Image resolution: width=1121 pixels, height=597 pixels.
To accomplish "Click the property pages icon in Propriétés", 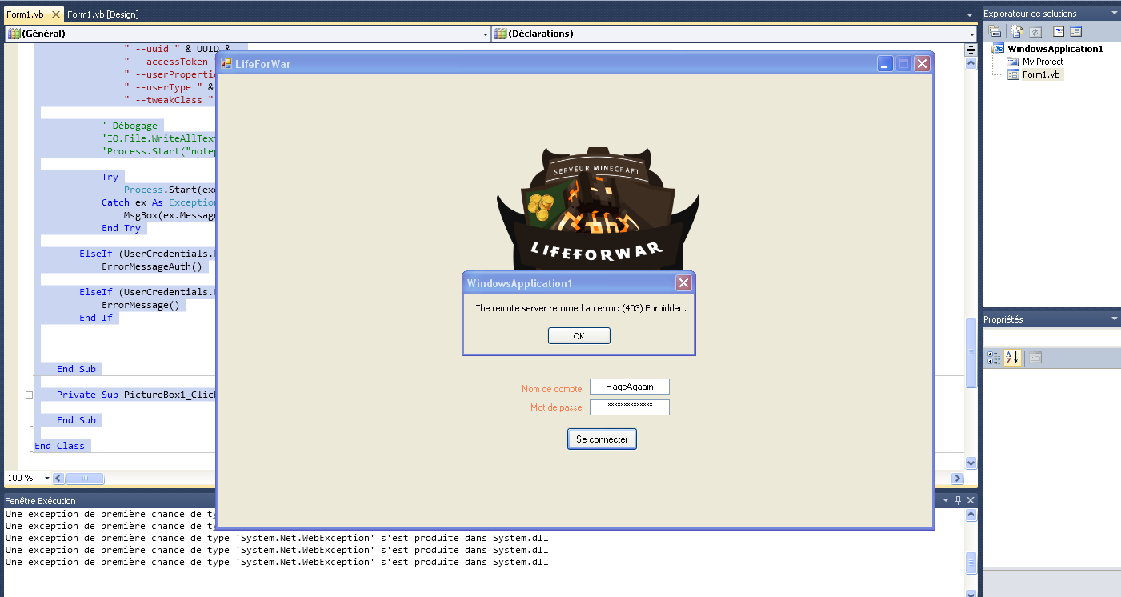I will (x=1035, y=358).
